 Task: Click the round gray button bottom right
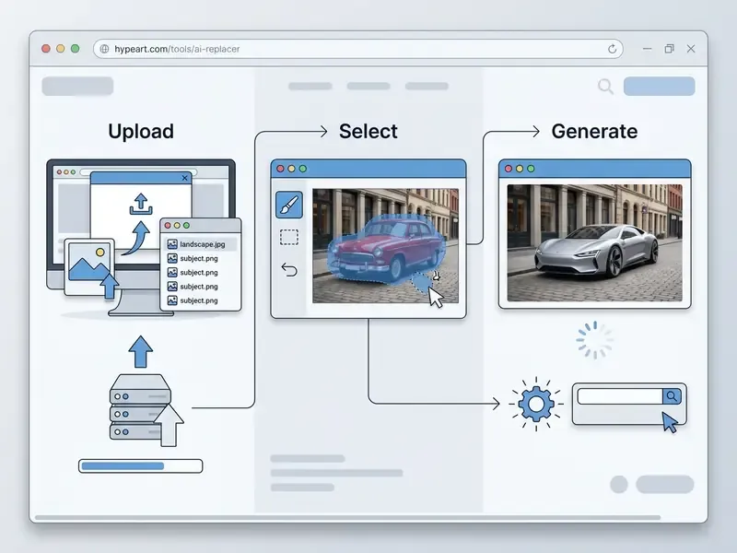(x=619, y=485)
